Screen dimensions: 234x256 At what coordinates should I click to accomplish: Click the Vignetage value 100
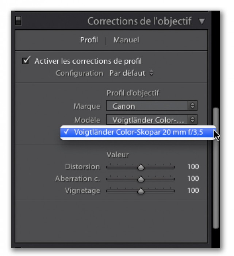pyautogui.click(x=193, y=191)
